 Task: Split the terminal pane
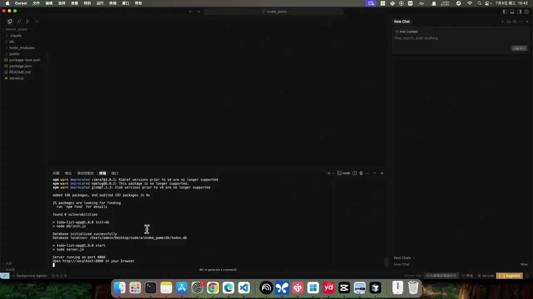coord(354,173)
